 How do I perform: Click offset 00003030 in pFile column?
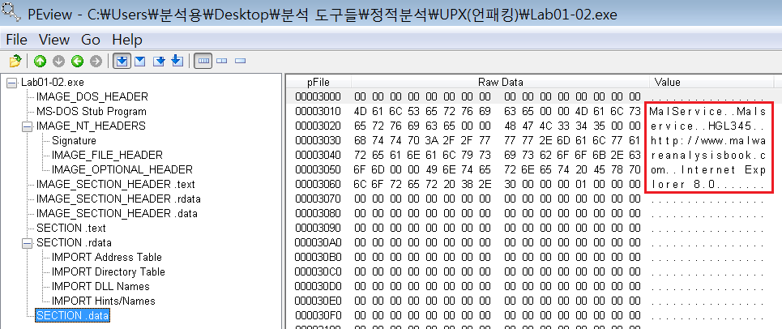[318, 140]
